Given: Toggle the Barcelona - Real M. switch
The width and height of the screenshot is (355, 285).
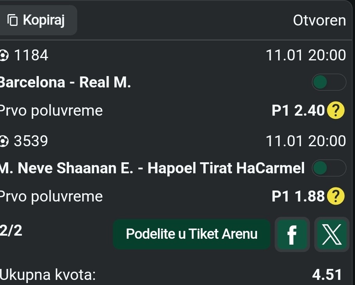Looking at the screenshot, I should pos(329,82).
